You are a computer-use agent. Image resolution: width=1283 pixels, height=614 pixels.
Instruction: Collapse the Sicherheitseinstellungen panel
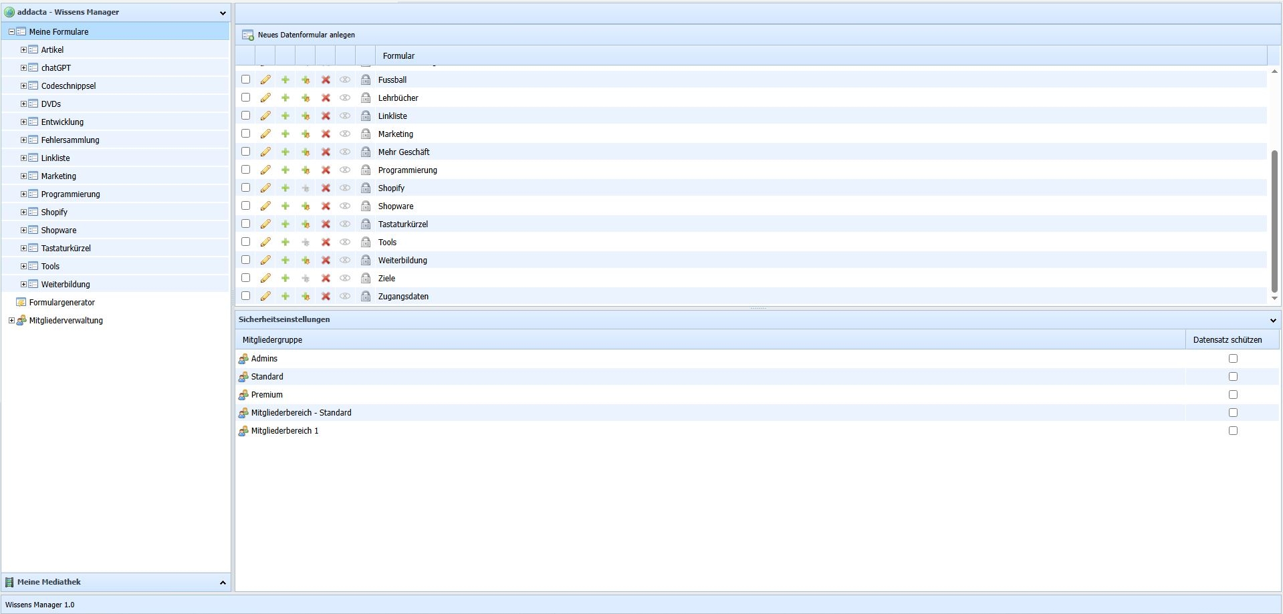[1273, 320]
